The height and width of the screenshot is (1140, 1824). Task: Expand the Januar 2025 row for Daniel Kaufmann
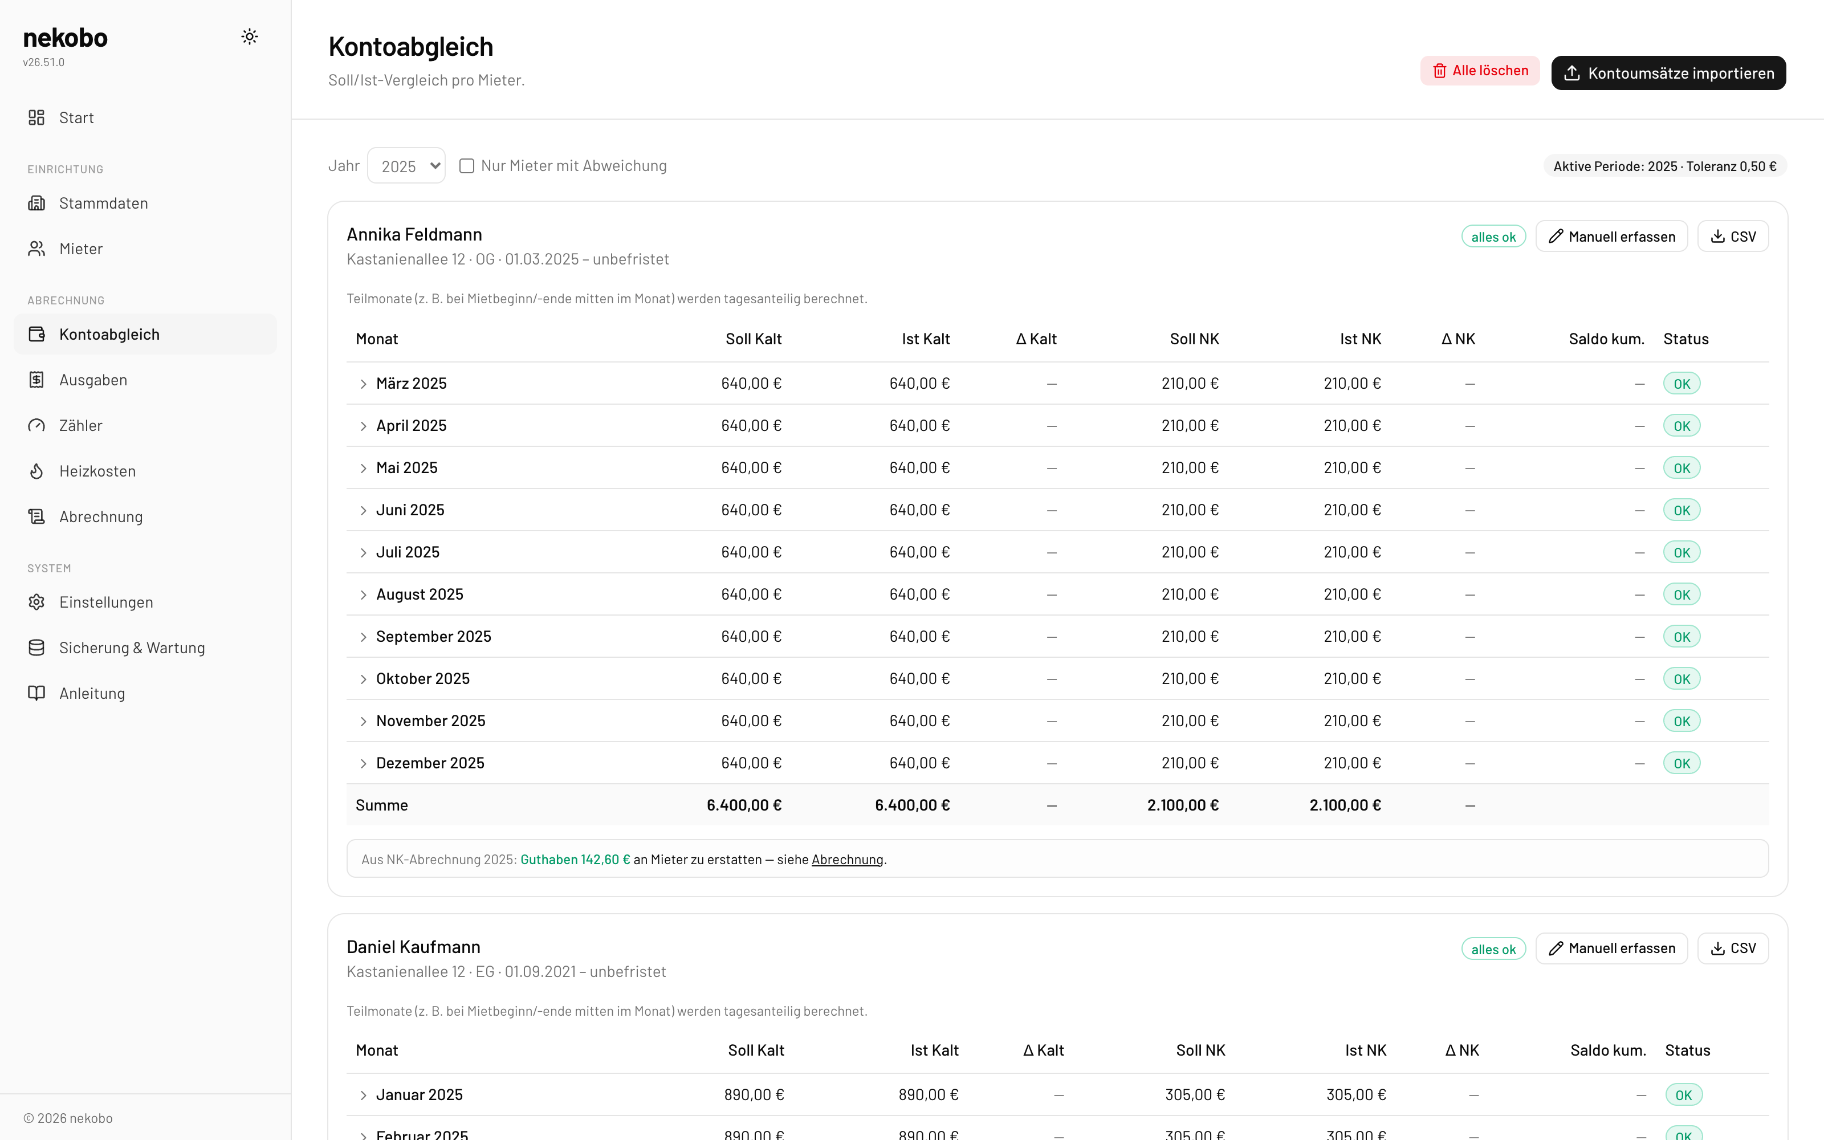(x=363, y=1095)
